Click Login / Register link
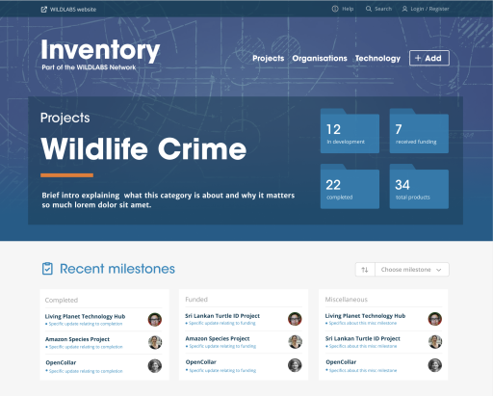Screen dimensions: 493x396 coord(429,9)
